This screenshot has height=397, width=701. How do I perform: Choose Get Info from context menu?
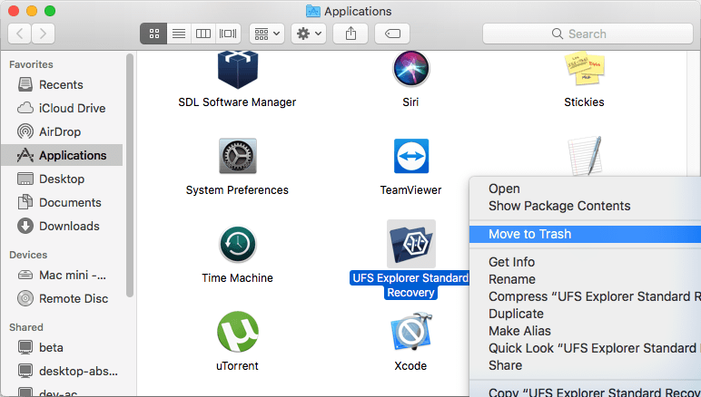(x=585, y=262)
